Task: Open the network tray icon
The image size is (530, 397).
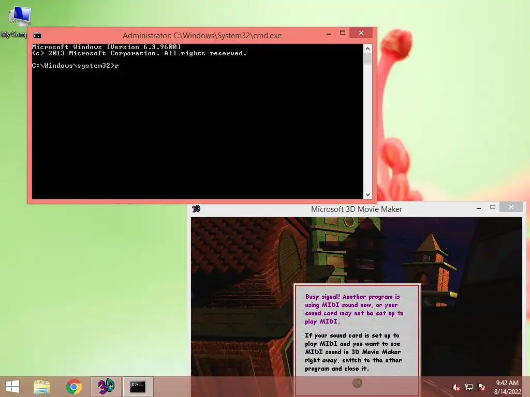Action: (468, 387)
